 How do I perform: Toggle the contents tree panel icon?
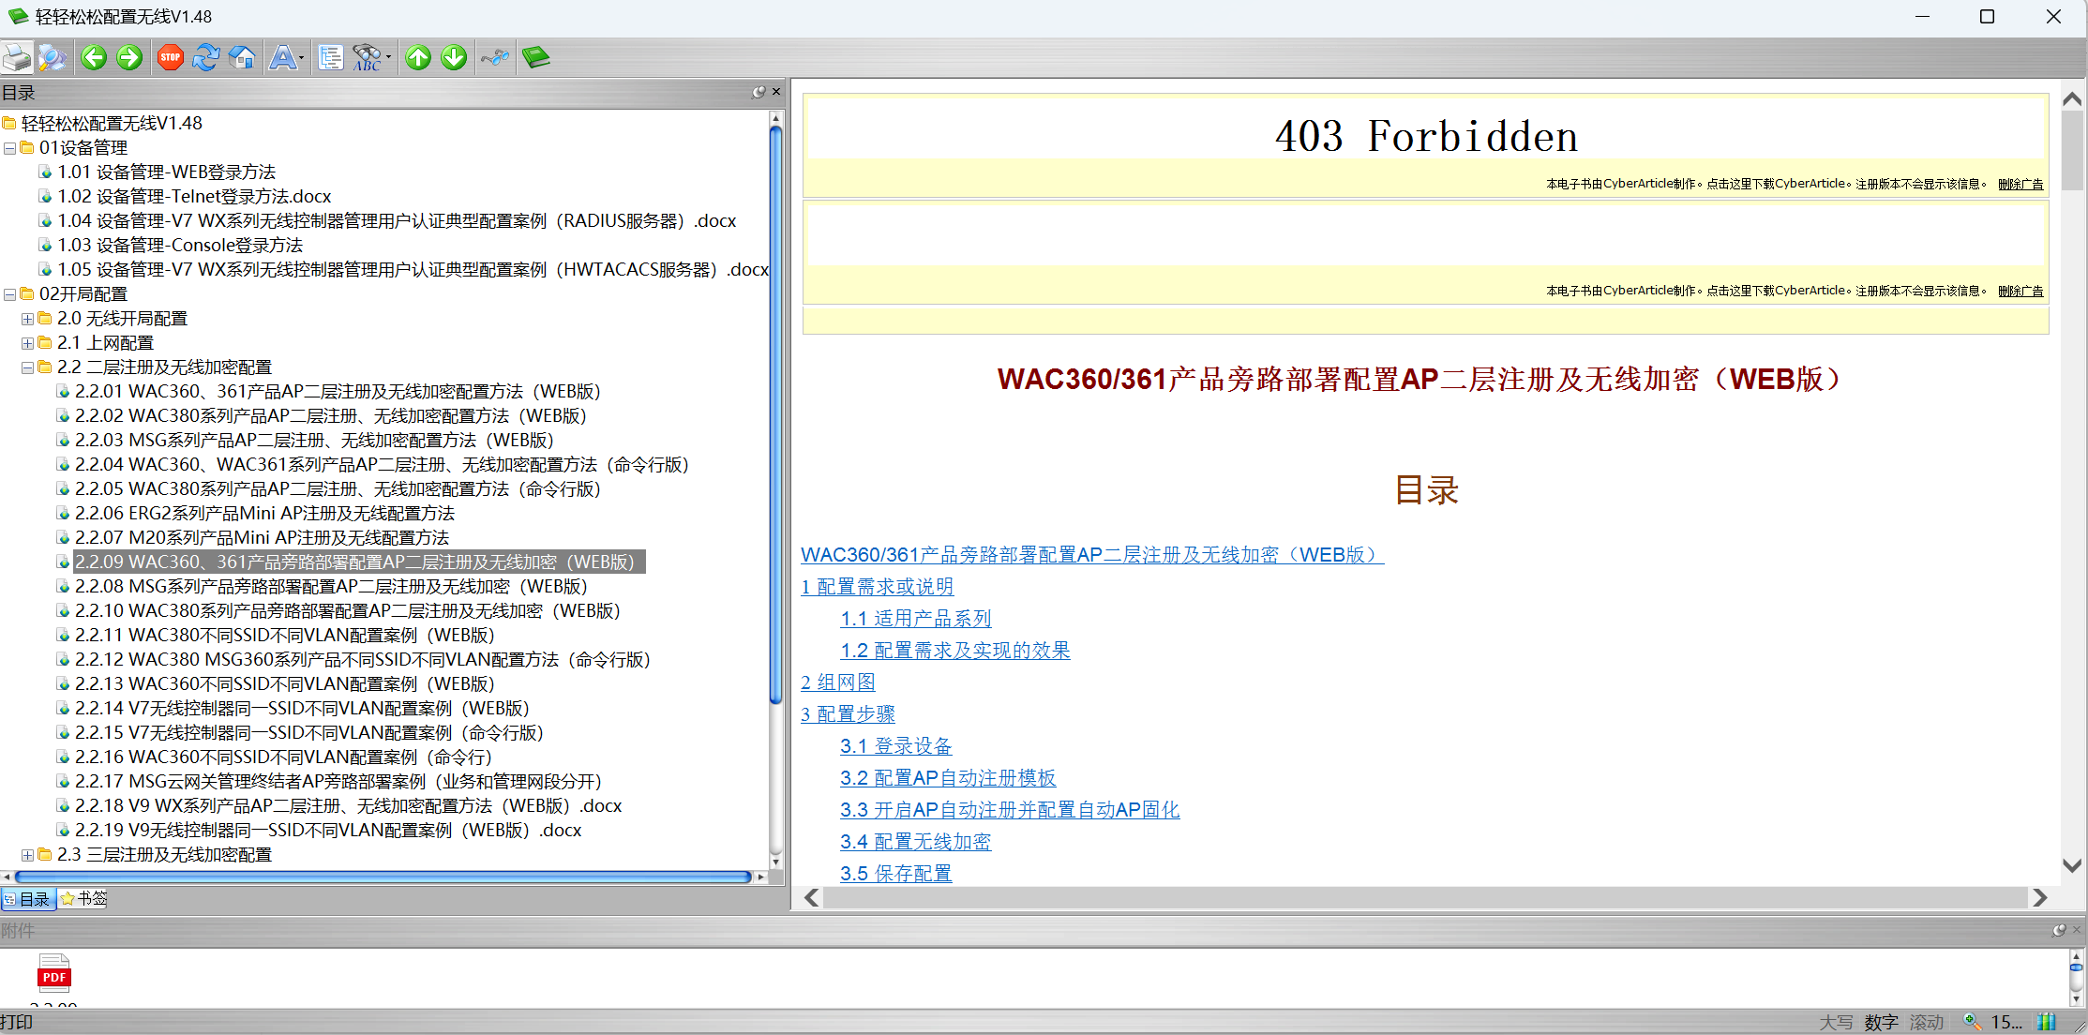tap(330, 58)
